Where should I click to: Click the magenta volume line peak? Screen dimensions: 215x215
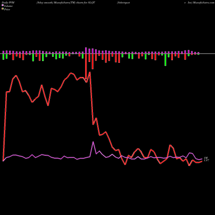93,142
